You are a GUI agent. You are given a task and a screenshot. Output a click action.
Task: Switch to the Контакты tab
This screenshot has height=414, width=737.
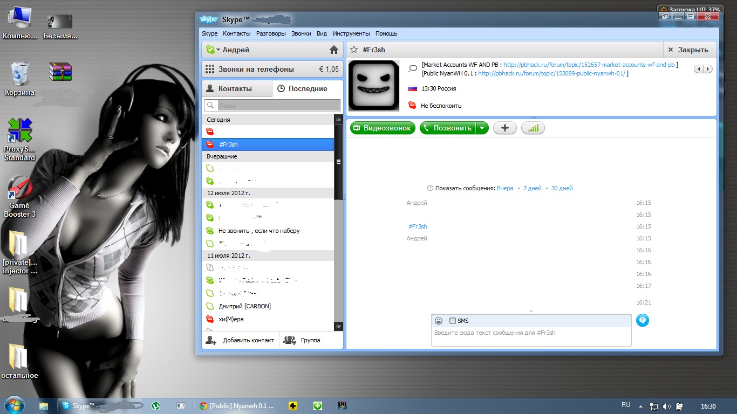(x=236, y=88)
